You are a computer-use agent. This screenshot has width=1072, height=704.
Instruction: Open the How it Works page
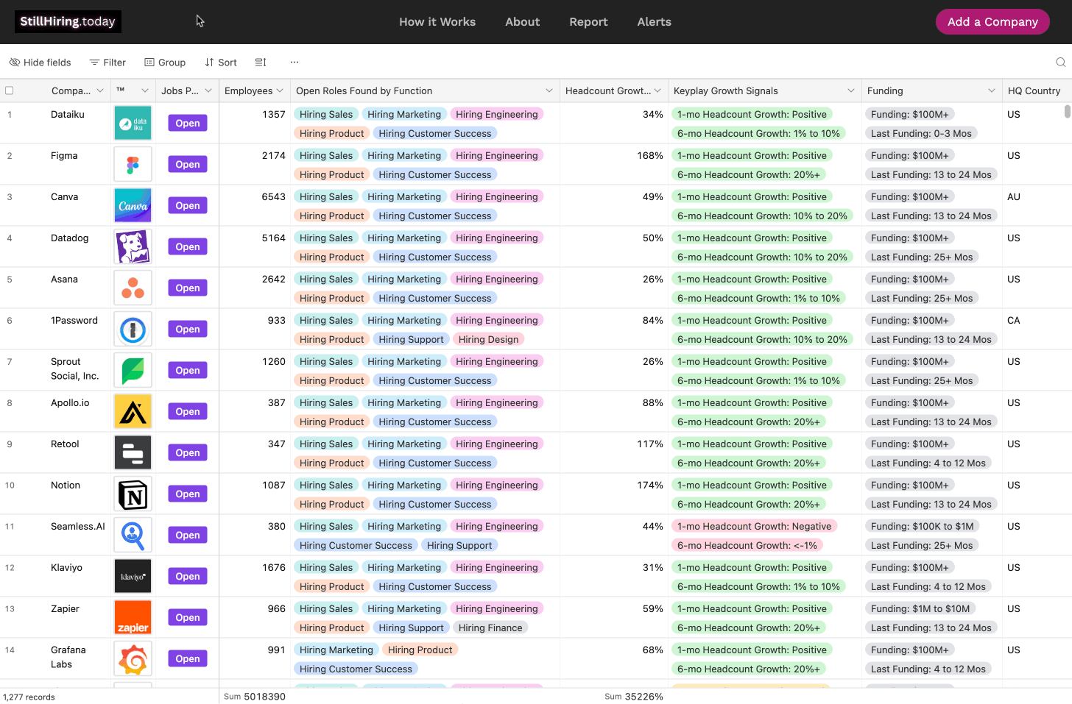437,22
